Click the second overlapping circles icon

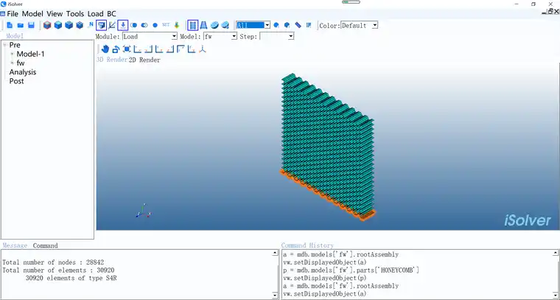[x=144, y=25]
